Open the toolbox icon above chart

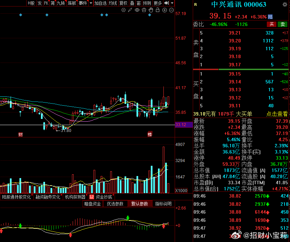[144, 10]
